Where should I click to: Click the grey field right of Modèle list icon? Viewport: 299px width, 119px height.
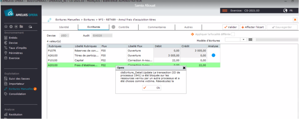tap(277, 40)
